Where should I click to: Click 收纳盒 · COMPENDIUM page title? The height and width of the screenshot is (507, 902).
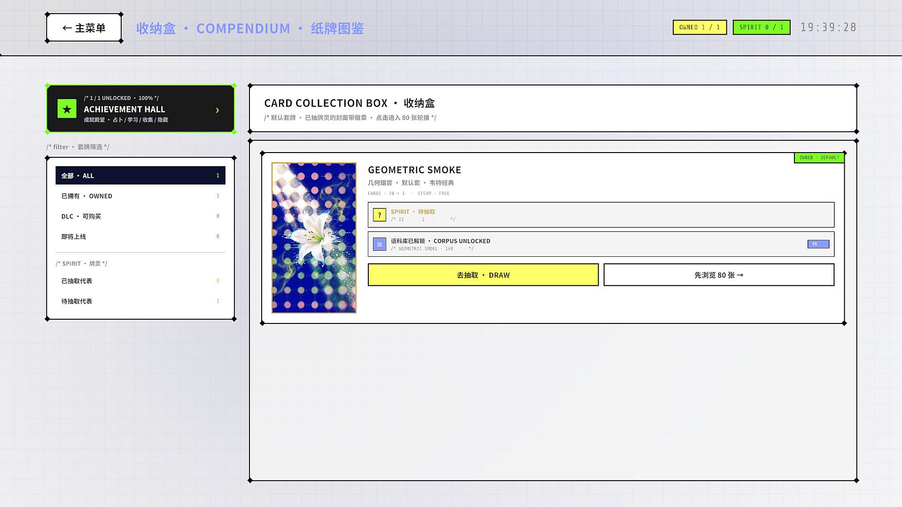(x=250, y=28)
